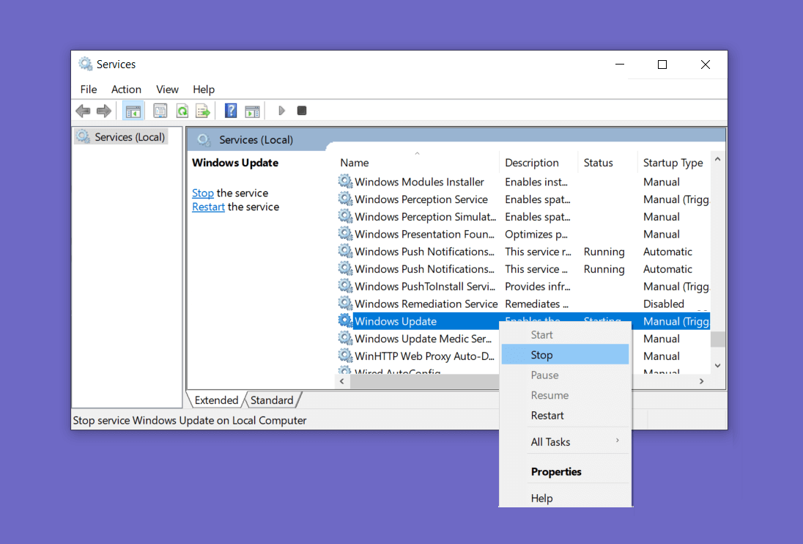Select the Windows Remediation Service name
The height and width of the screenshot is (544, 803).
[x=426, y=304]
